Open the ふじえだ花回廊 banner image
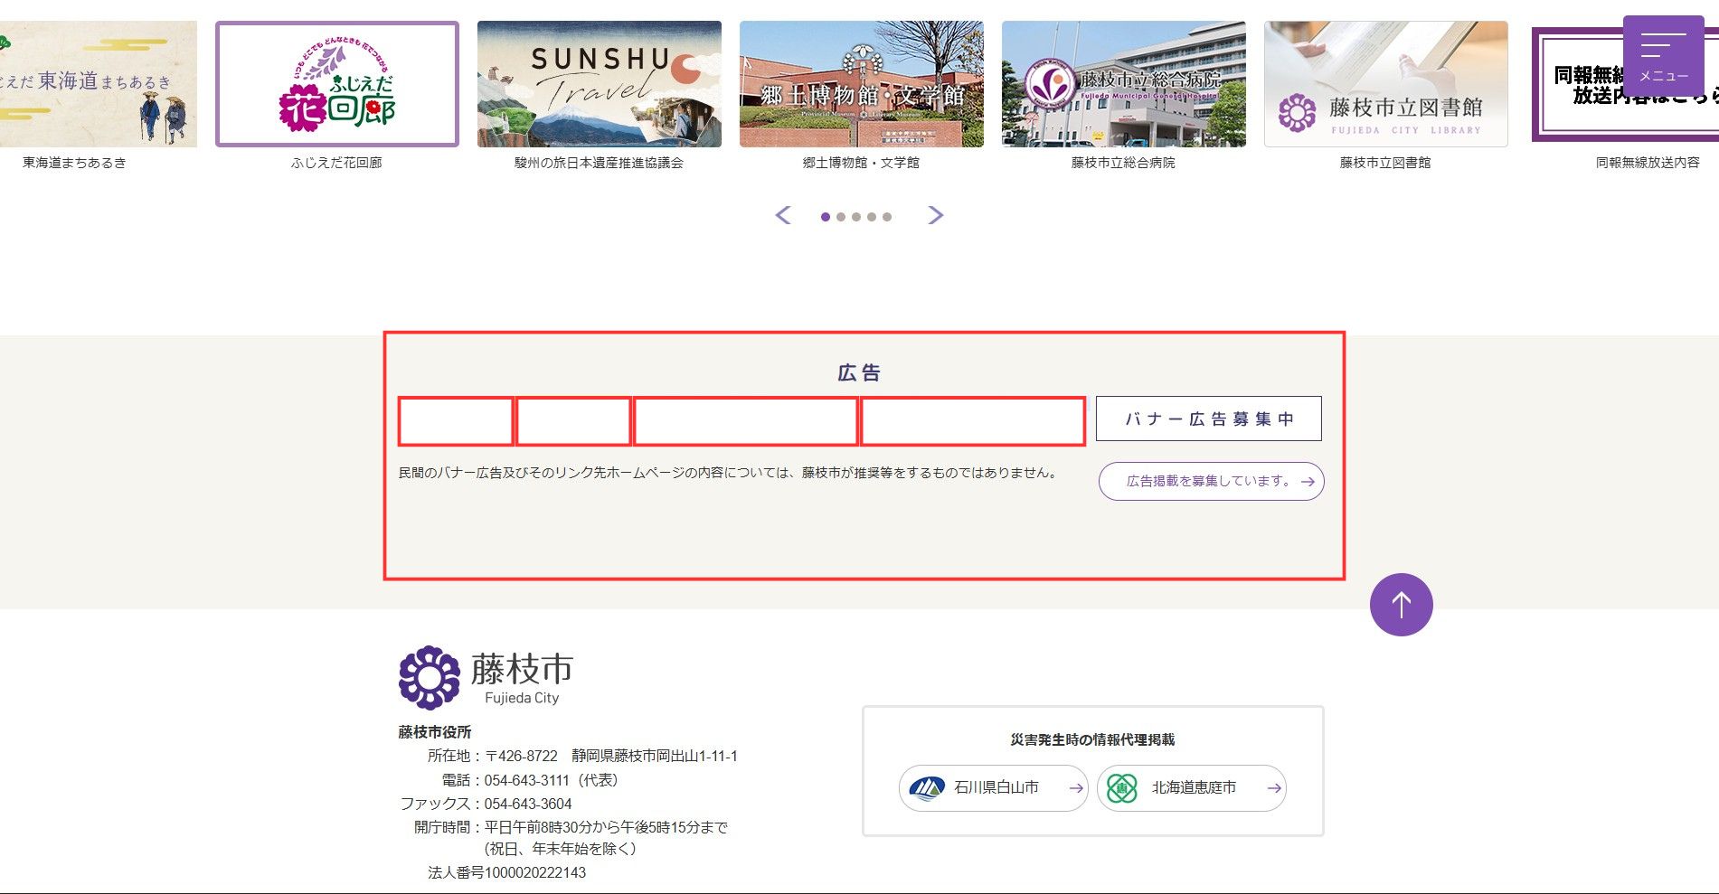1719x894 pixels. coord(337,84)
